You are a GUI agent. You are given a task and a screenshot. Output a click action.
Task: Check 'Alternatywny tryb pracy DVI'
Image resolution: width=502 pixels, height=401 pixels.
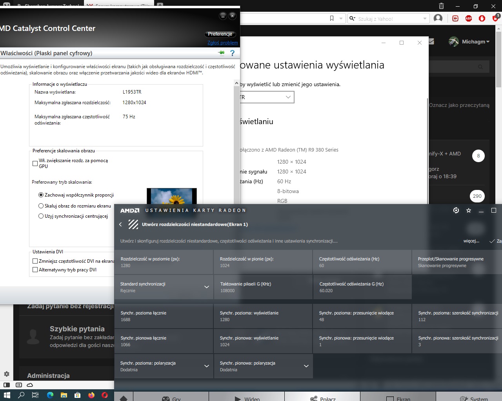[35, 269]
